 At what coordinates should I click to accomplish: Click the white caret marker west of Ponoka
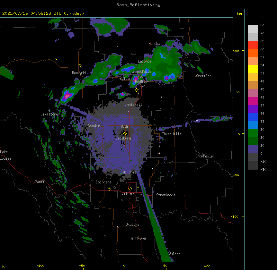click(117, 47)
